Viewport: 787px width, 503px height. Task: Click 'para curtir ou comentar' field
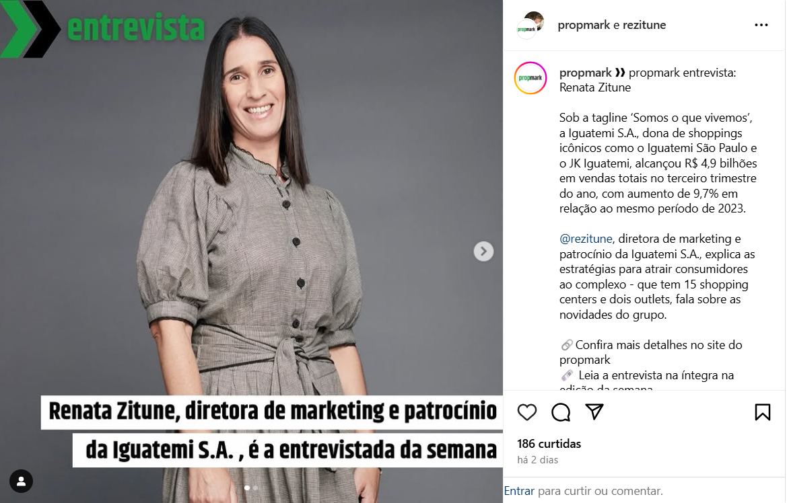[601, 491]
